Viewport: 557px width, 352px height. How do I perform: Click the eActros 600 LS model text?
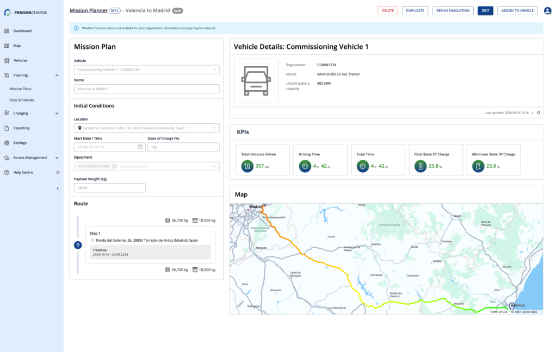coord(338,74)
